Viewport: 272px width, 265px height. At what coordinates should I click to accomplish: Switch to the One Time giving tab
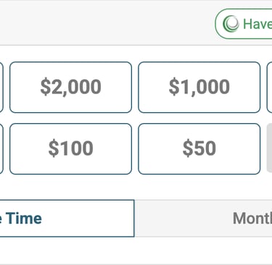(67, 218)
